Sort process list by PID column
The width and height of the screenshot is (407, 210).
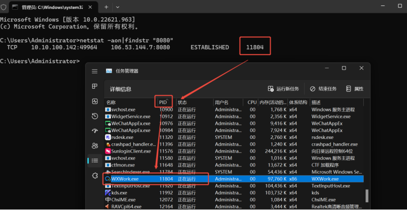coord(163,102)
